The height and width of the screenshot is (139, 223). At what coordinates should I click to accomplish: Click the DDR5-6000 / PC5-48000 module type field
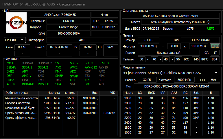click(177, 86)
